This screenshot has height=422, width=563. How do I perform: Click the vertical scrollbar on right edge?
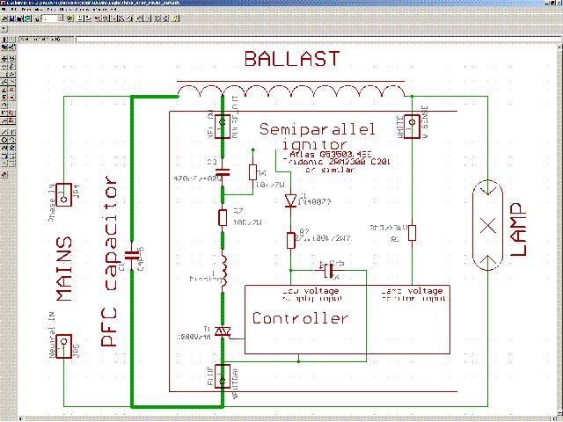(x=559, y=229)
